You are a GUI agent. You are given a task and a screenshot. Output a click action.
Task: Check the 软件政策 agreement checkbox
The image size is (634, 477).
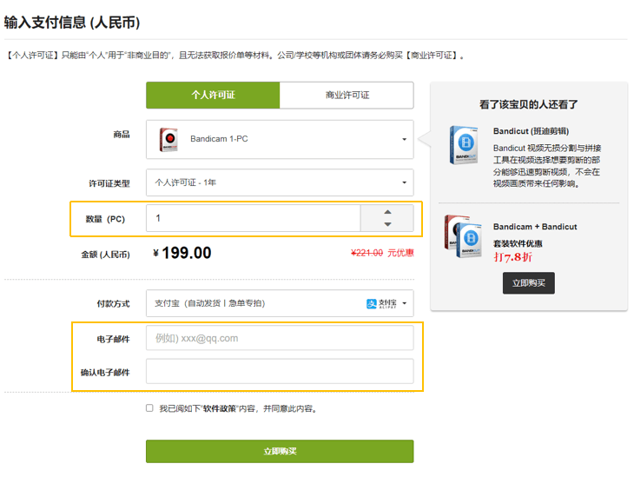point(149,407)
